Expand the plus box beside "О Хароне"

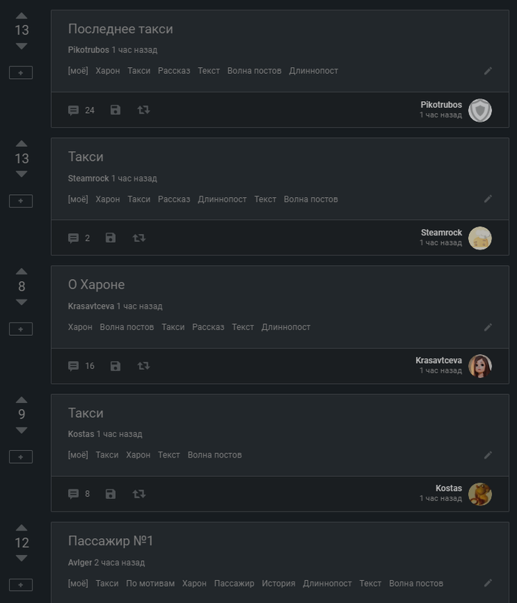coord(21,328)
